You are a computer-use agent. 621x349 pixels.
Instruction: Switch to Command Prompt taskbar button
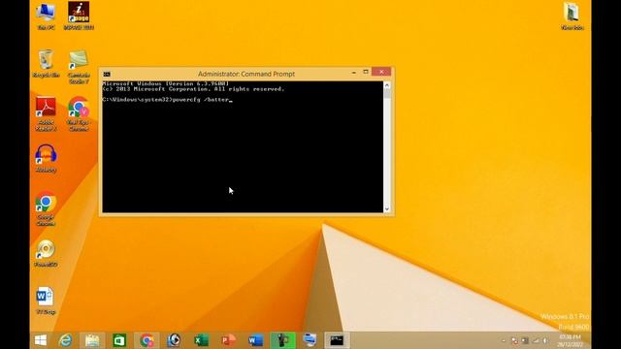coord(337,340)
